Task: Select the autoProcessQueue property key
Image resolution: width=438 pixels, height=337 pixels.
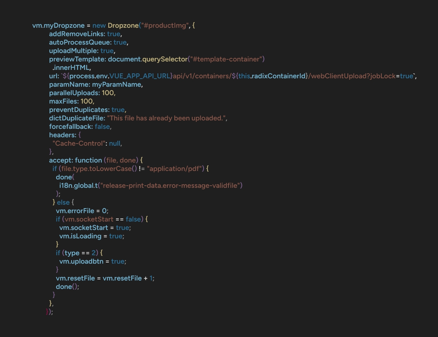Action: tap(80, 42)
